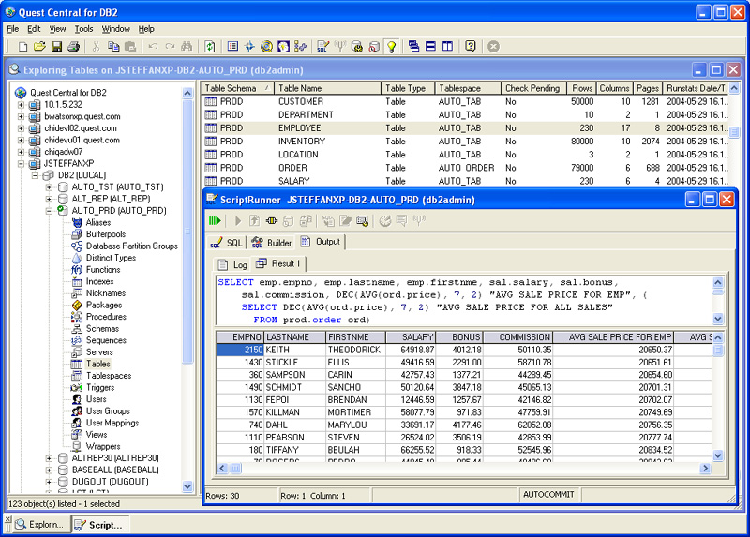Click the KEITH lastname cell
Image resolution: width=750 pixels, height=537 pixels.
pos(294,350)
